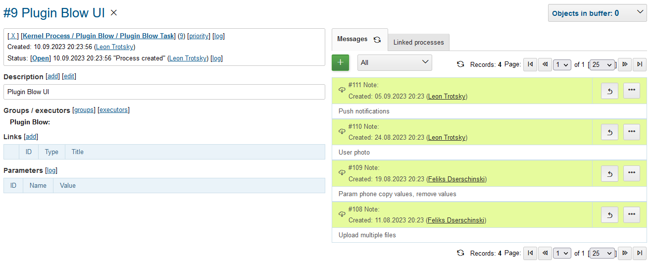This screenshot has height=268, width=653.
Task: Click reply icon on message #111
Action: [609, 91]
